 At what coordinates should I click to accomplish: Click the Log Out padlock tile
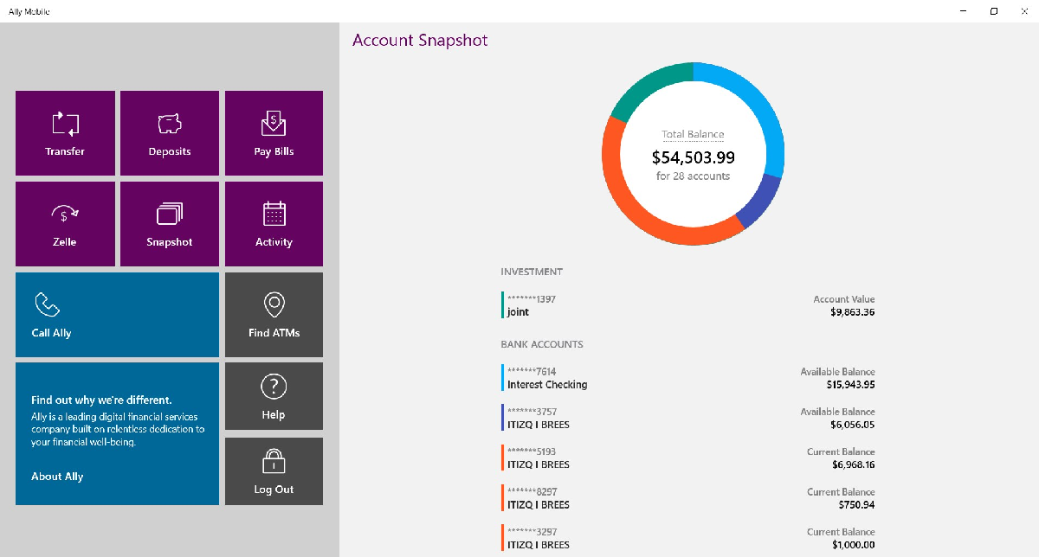tap(274, 471)
